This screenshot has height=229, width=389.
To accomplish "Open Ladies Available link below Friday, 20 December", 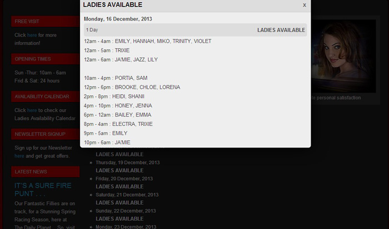I will coord(119,186).
